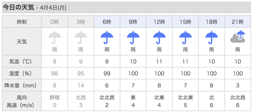Select the blue umbrella icon at 18時
The height and width of the screenshot is (112, 253).
[212, 38]
